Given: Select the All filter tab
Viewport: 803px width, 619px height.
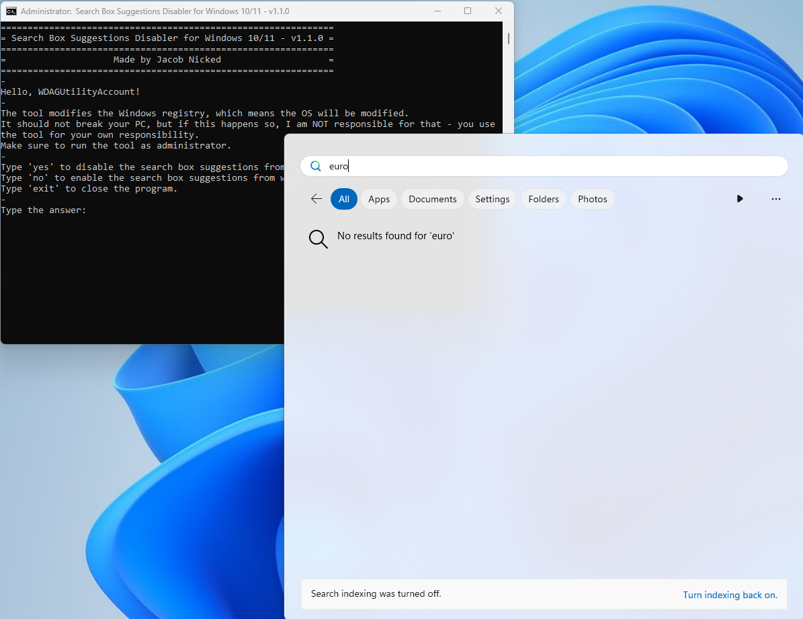Looking at the screenshot, I should 343,199.
